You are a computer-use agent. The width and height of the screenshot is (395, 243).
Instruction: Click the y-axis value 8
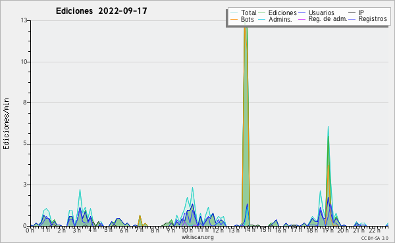point(25,102)
